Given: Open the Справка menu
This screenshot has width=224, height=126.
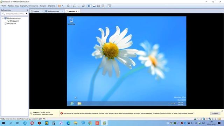Looking at the screenshot, I should coord(51,6).
